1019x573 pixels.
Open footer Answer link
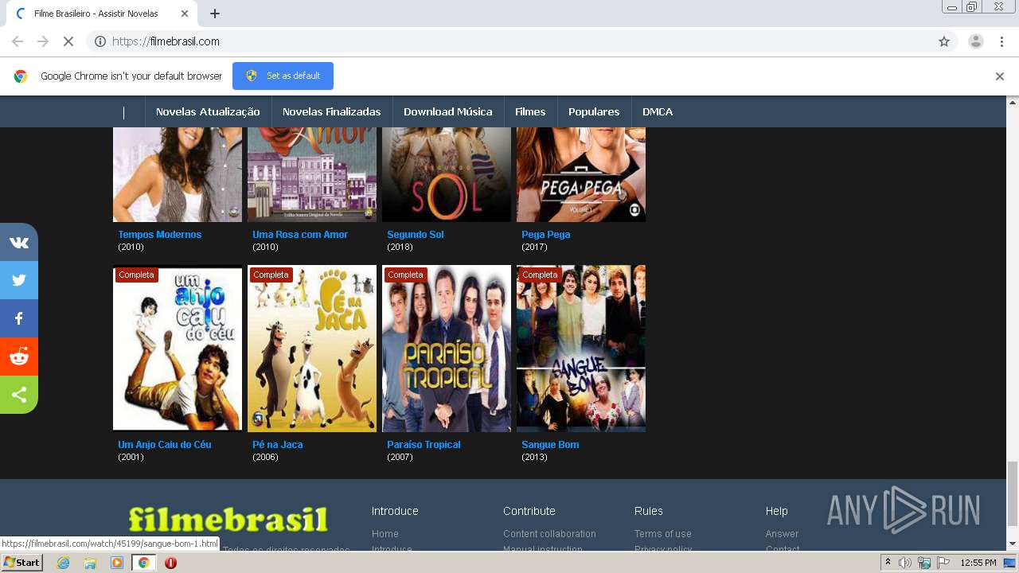click(x=782, y=534)
